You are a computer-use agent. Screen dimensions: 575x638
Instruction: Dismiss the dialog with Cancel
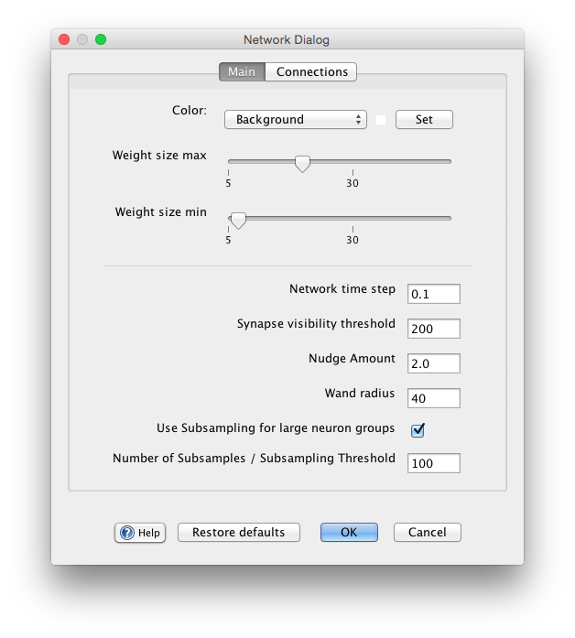coord(427,533)
